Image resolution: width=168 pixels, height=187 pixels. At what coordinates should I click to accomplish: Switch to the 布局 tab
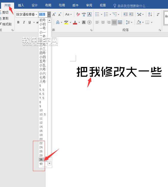(x=48, y=5)
